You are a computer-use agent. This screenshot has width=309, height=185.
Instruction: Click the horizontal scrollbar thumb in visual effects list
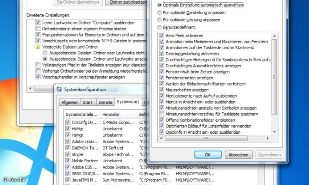click(206, 138)
